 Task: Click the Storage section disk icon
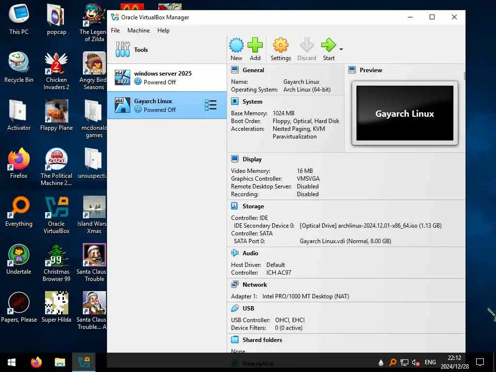[234, 206]
